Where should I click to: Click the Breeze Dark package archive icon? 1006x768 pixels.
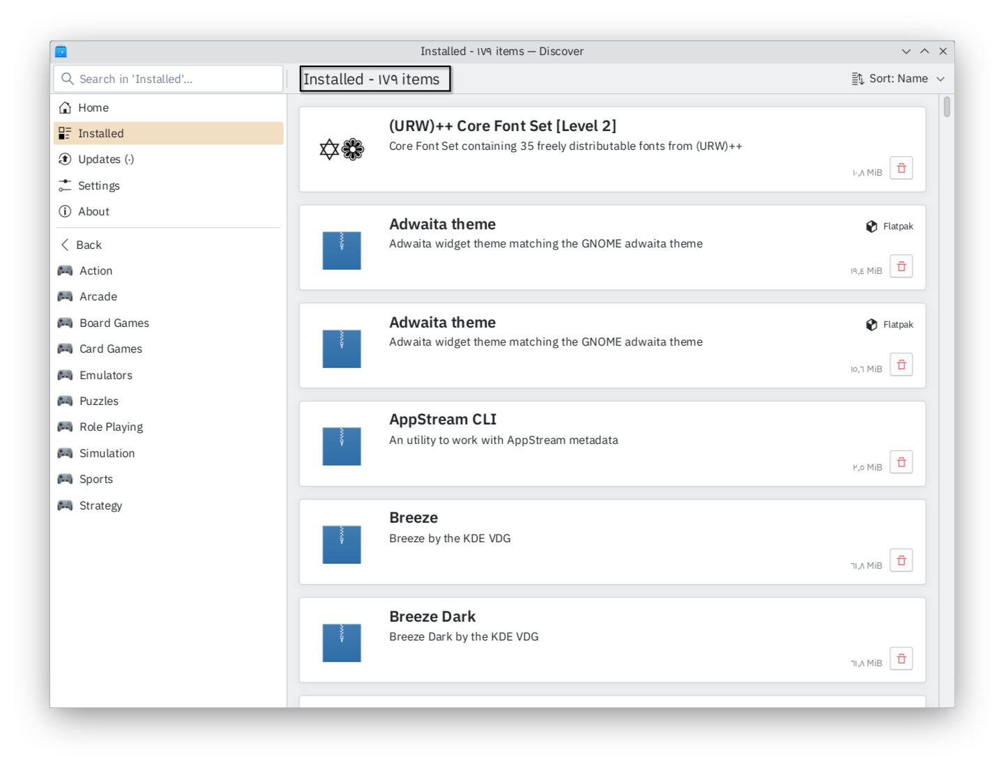342,643
